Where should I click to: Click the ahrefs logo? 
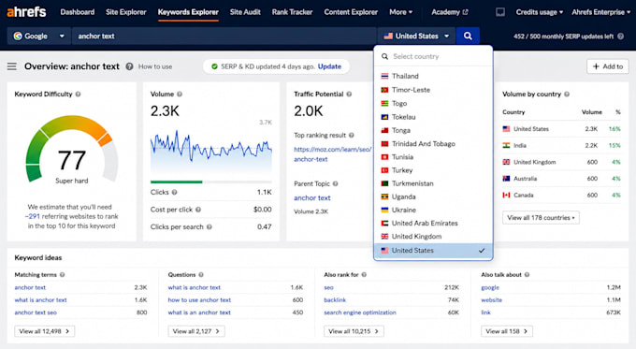click(26, 12)
